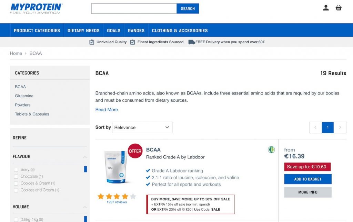Select the Powders category
Screen dimensions: 353x222
[22, 105]
